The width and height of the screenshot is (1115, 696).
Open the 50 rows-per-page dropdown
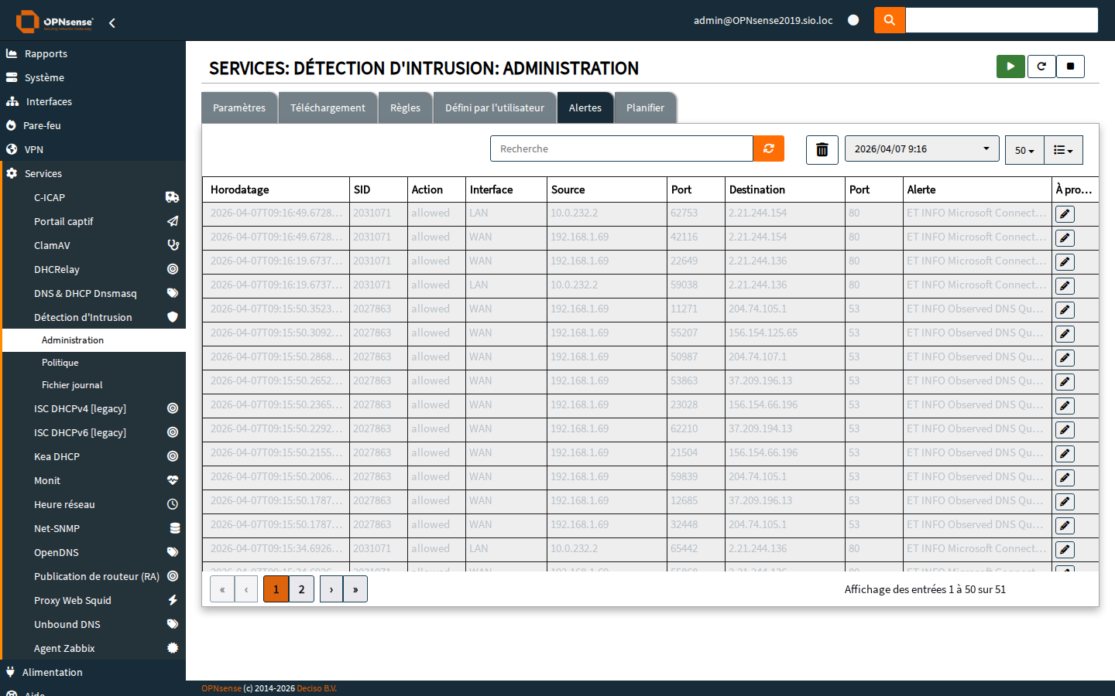click(x=1024, y=150)
